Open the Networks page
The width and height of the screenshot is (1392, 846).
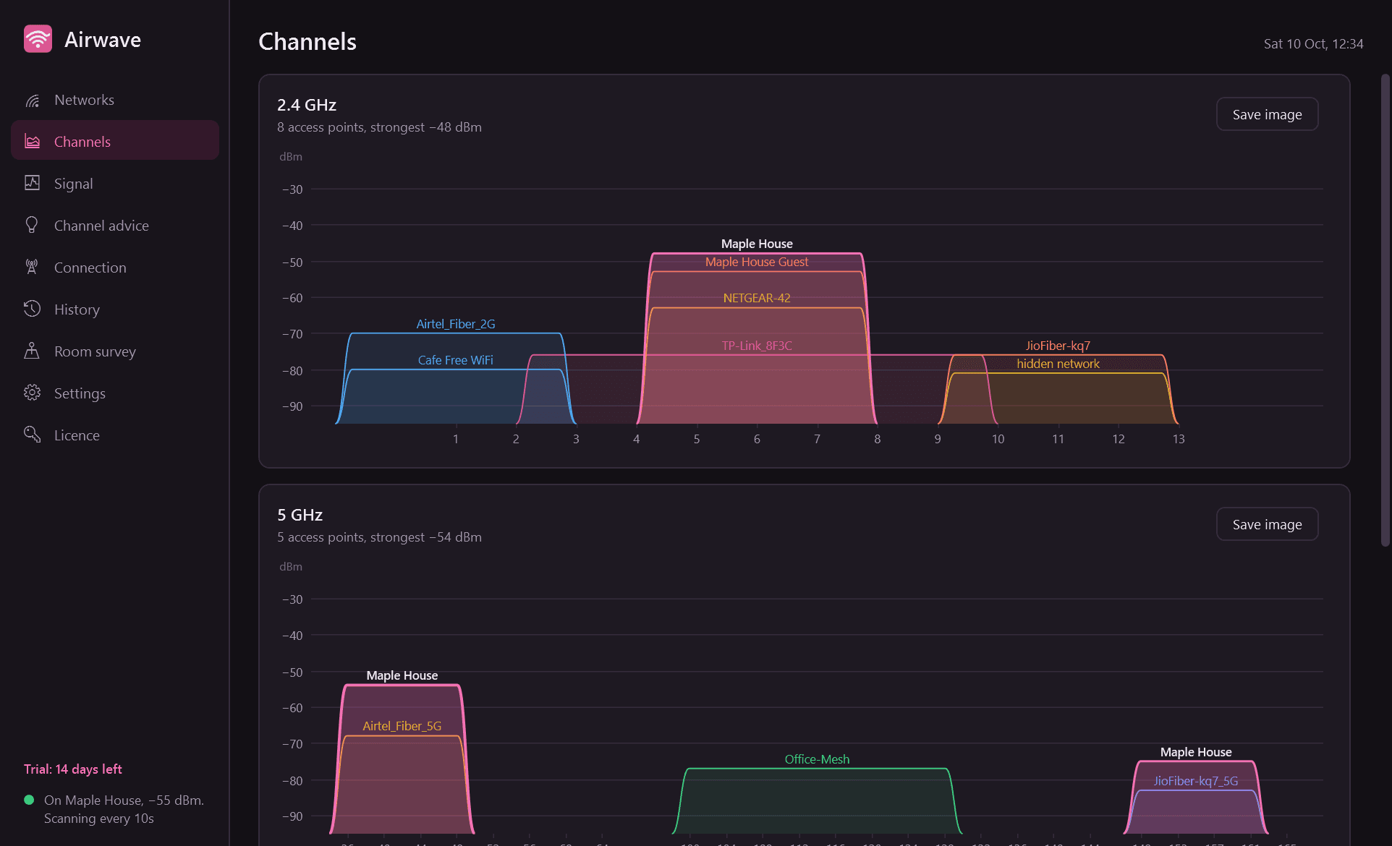pyautogui.click(x=115, y=100)
